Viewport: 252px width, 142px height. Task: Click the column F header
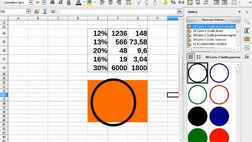118,18
